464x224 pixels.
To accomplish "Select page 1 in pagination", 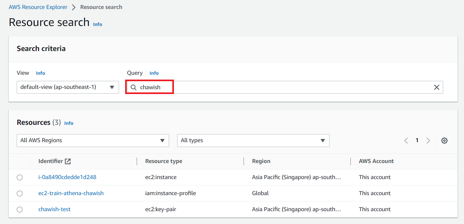I will point(417,140).
